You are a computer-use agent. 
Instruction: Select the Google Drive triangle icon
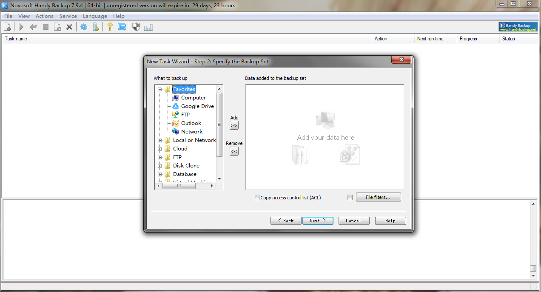click(175, 106)
